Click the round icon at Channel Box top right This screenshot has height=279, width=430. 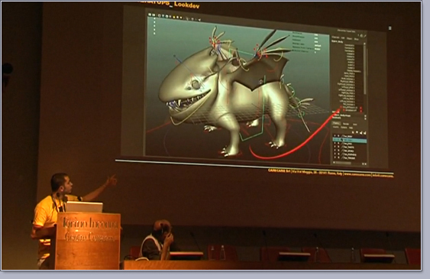(362, 36)
